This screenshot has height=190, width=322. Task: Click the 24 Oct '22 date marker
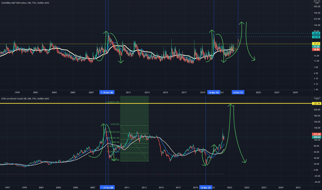(x=238, y=93)
